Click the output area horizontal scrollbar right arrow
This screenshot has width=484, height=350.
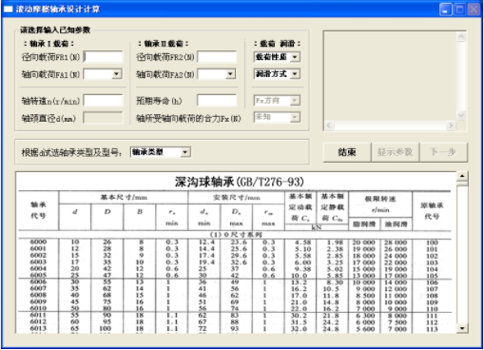click(451, 126)
